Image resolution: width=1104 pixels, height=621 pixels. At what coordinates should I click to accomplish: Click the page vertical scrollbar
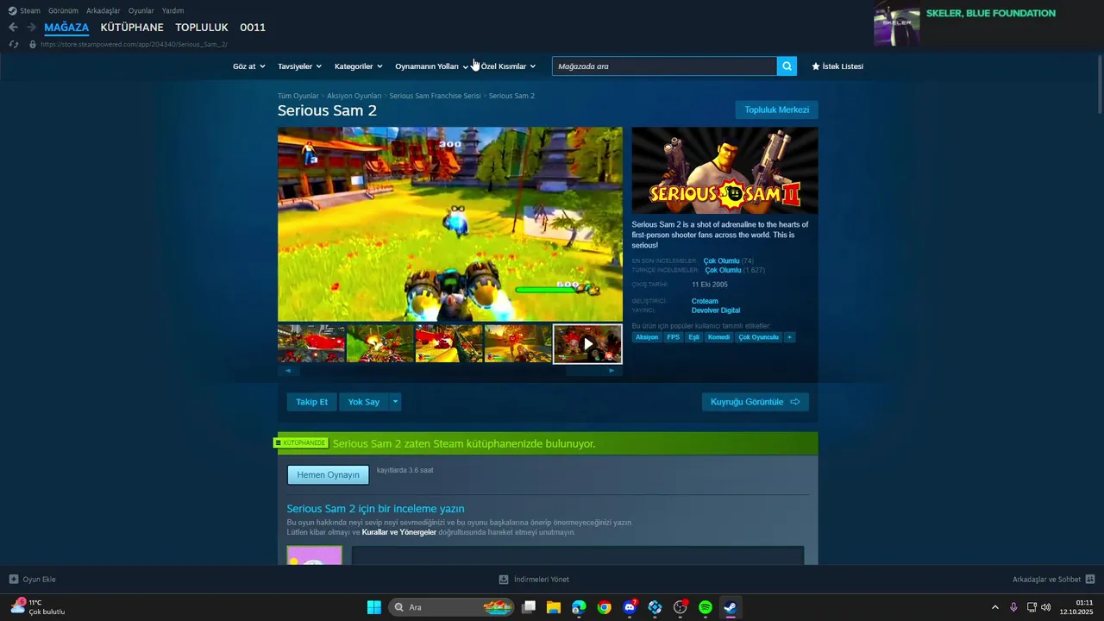click(1100, 86)
